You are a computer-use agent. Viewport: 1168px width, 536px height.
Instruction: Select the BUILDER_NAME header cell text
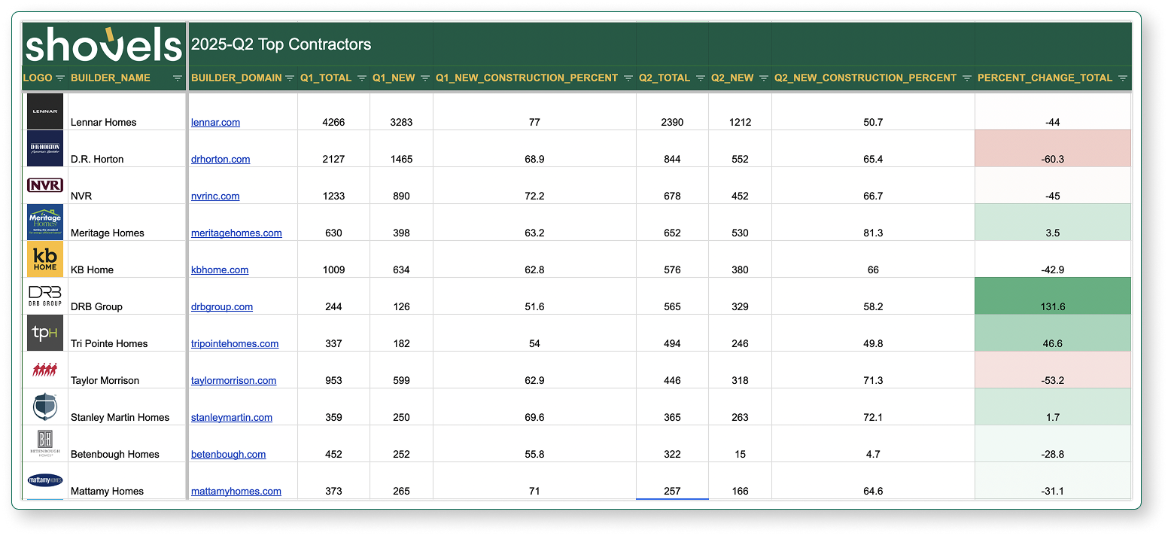111,78
